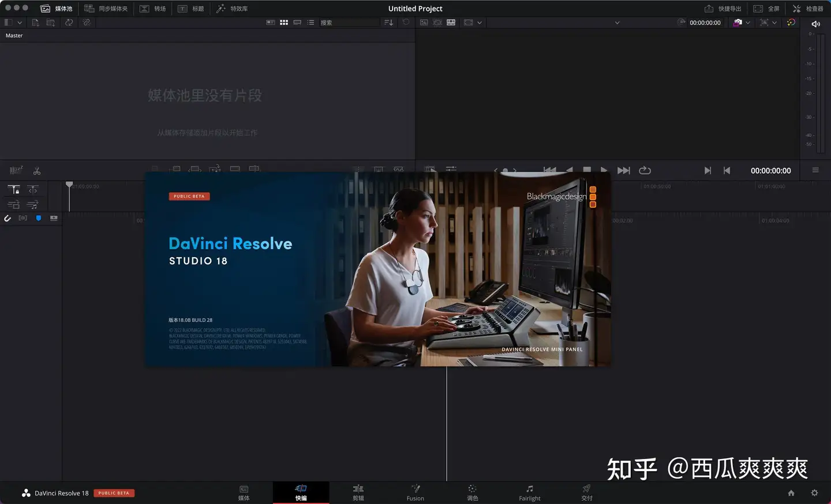Click the relink media chain icon
Image resolution: width=831 pixels, height=504 pixels.
click(86, 22)
